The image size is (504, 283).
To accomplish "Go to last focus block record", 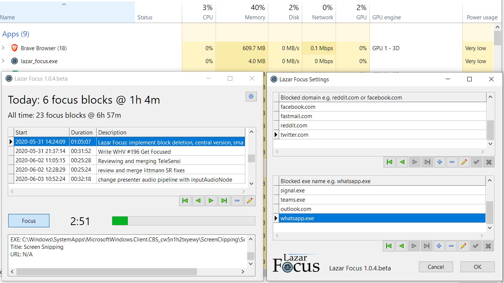I will point(224,201).
